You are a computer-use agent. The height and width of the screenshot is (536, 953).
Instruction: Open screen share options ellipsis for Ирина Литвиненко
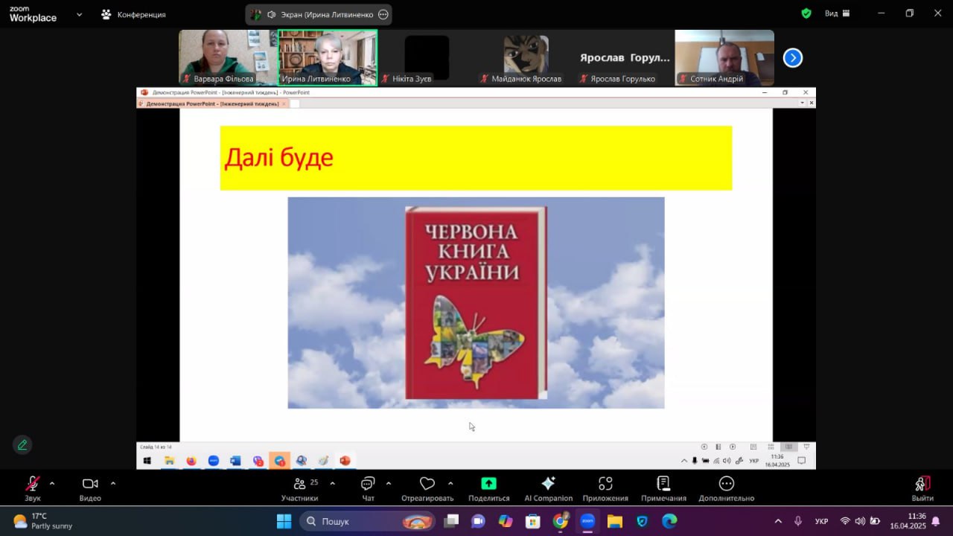(x=383, y=14)
